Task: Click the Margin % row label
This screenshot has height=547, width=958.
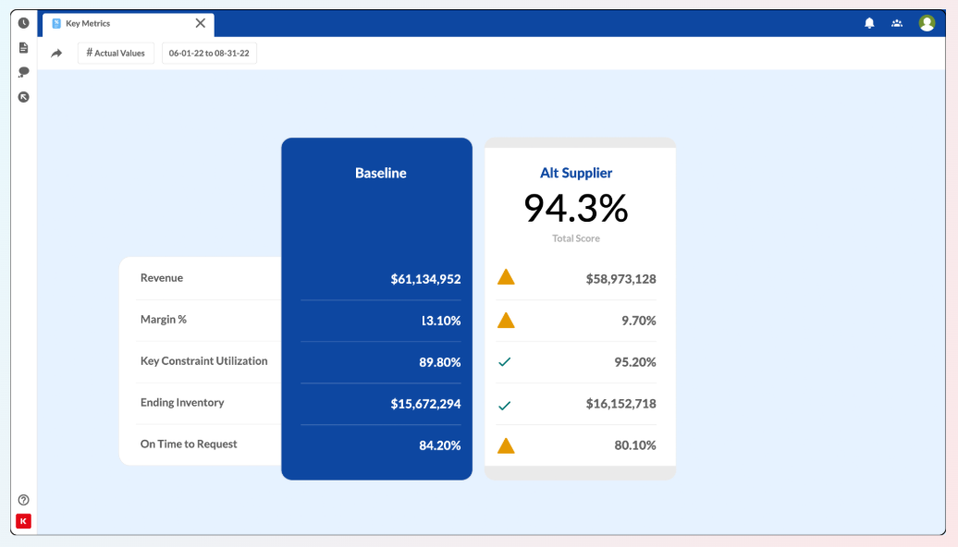Action: [x=164, y=320]
